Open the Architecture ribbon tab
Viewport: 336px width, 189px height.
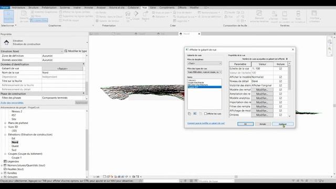pyautogui.click(x=18, y=7)
